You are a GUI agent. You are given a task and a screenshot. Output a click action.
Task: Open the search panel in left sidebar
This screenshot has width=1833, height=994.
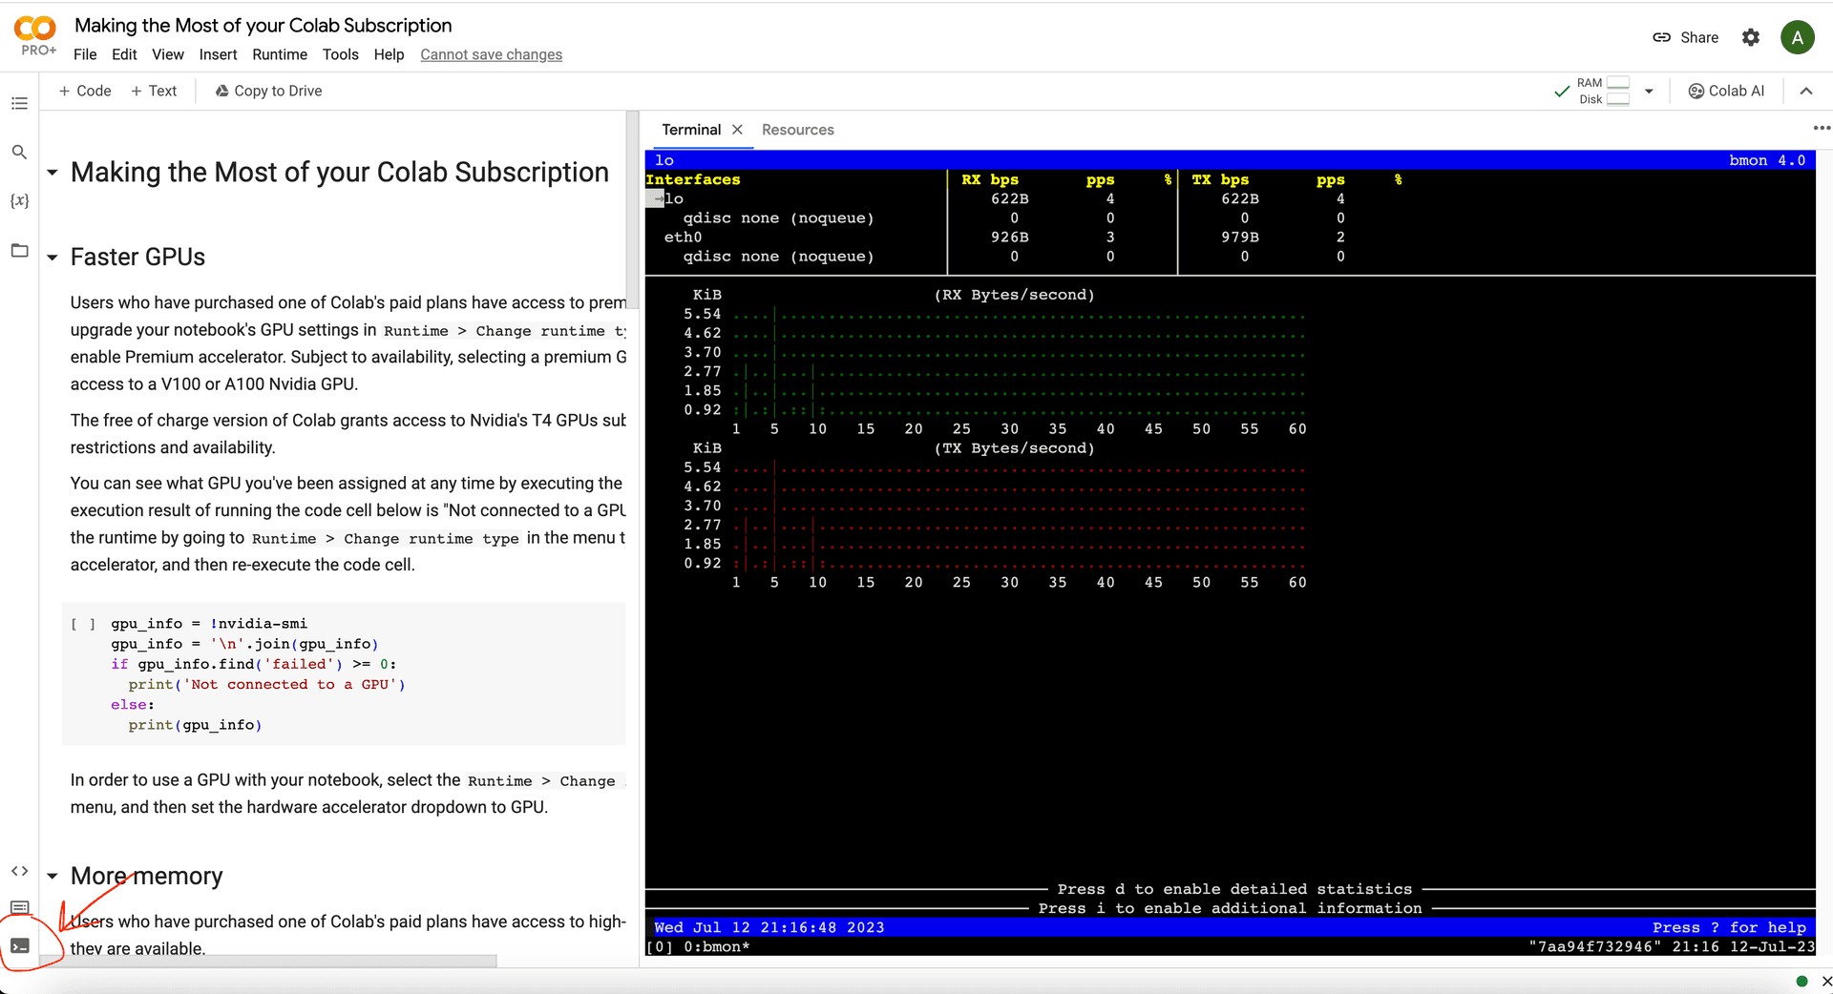tap(19, 153)
